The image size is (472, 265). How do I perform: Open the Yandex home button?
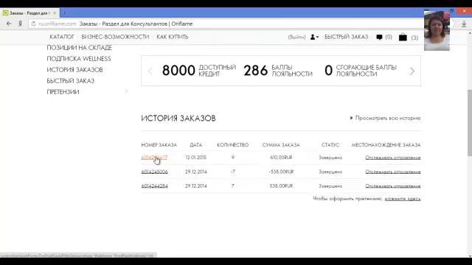[x=20, y=24]
